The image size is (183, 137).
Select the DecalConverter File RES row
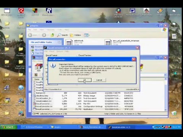click(x=83, y=104)
